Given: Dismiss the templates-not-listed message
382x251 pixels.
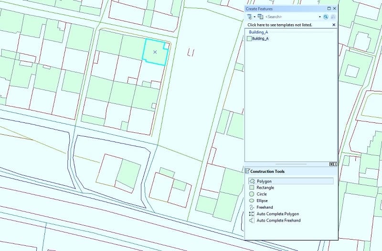Looking at the screenshot, I should (333, 24).
